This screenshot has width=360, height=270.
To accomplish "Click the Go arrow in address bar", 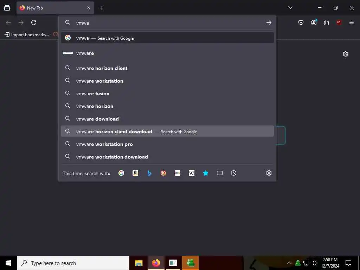I will coord(269,23).
